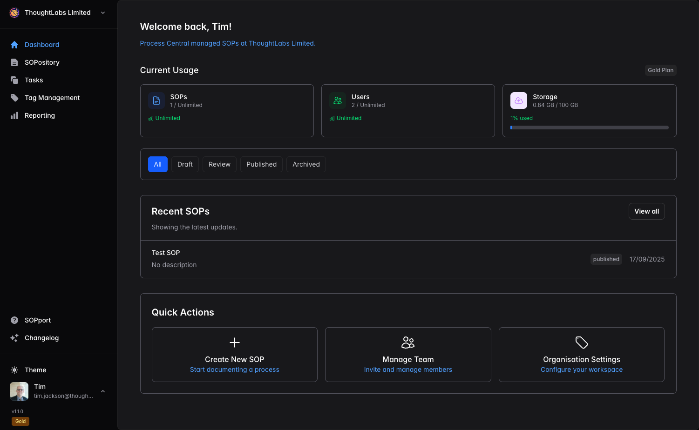Open the Changelog sparkle icon

(x=14, y=338)
